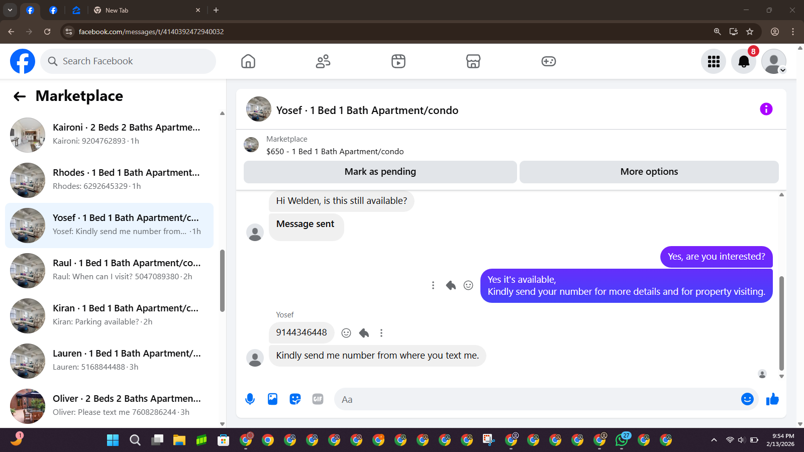Open conversation info purple icon

pos(766,109)
